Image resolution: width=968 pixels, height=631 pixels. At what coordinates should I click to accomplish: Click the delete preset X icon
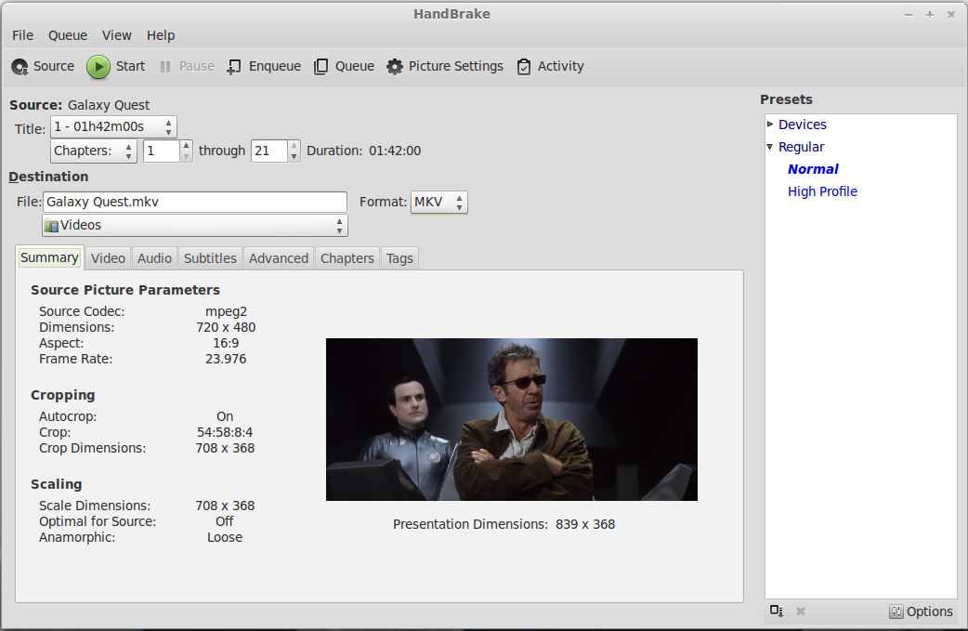coord(801,611)
